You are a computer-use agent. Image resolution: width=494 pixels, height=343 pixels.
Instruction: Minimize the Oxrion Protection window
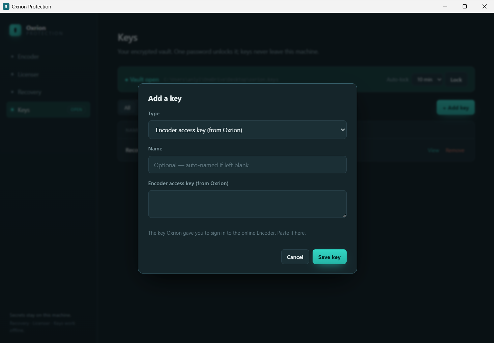point(445,6)
